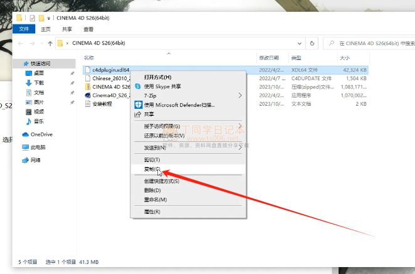
Task: Open 桌面 in the navigation pane
Action: (x=39, y=73)
